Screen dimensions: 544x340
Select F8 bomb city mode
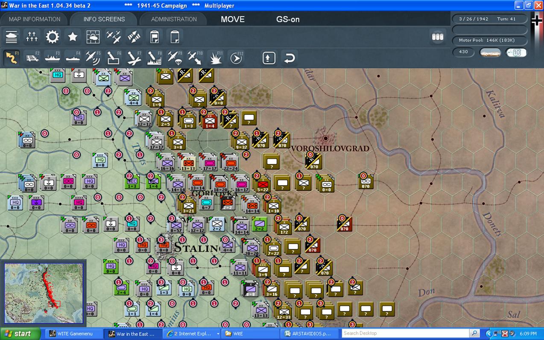[154, 58]
